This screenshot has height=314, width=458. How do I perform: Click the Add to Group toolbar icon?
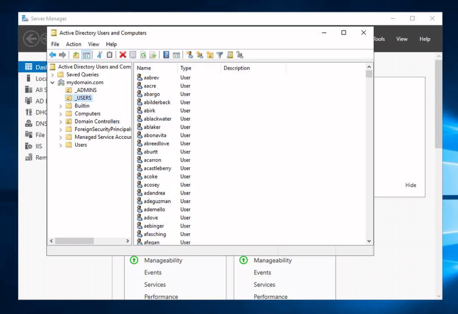(x=240, y=55)
